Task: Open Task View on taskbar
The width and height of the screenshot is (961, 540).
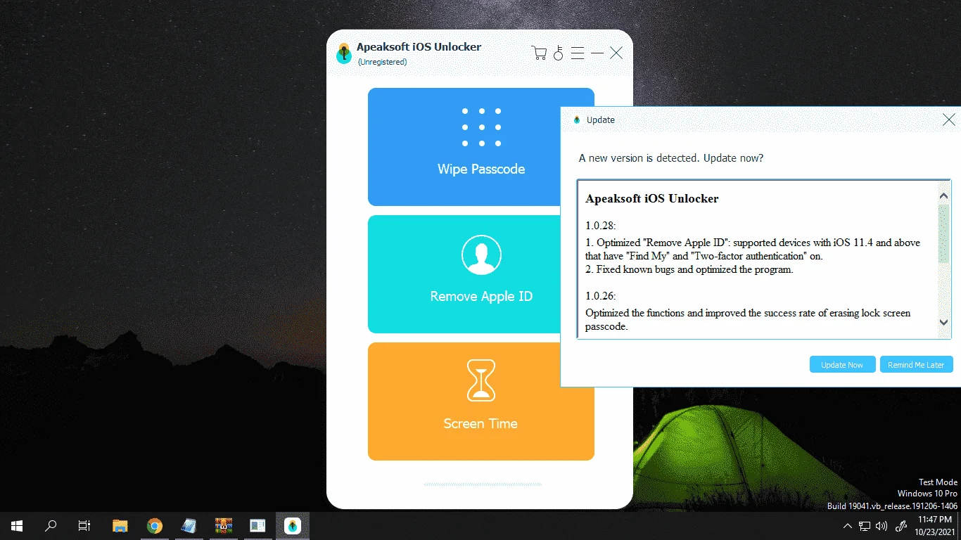Action: [84, 526]
